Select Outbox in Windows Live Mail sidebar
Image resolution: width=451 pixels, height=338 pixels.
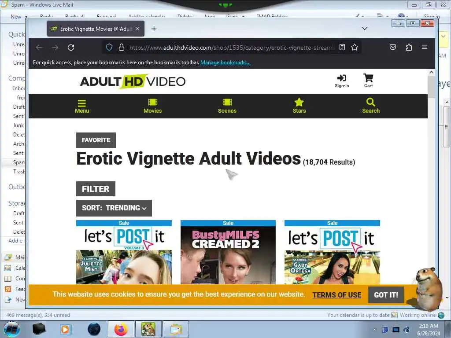coord(17,187)
